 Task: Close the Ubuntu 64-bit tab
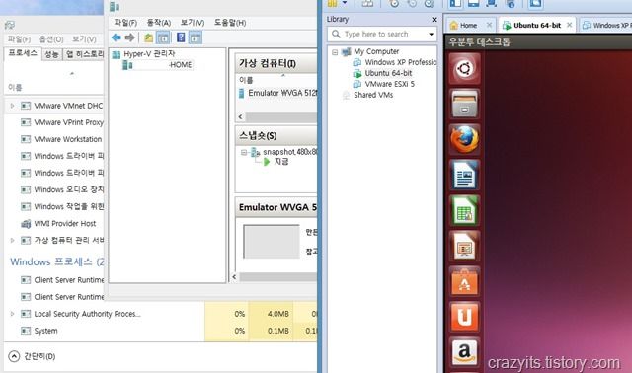pyautogui.click(x=569, y=25)
